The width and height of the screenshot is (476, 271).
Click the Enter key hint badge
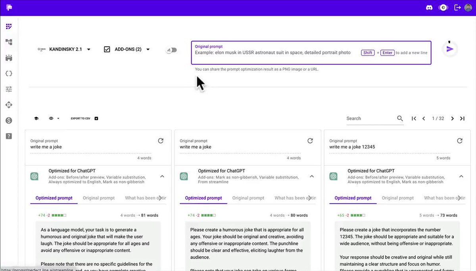388,53
